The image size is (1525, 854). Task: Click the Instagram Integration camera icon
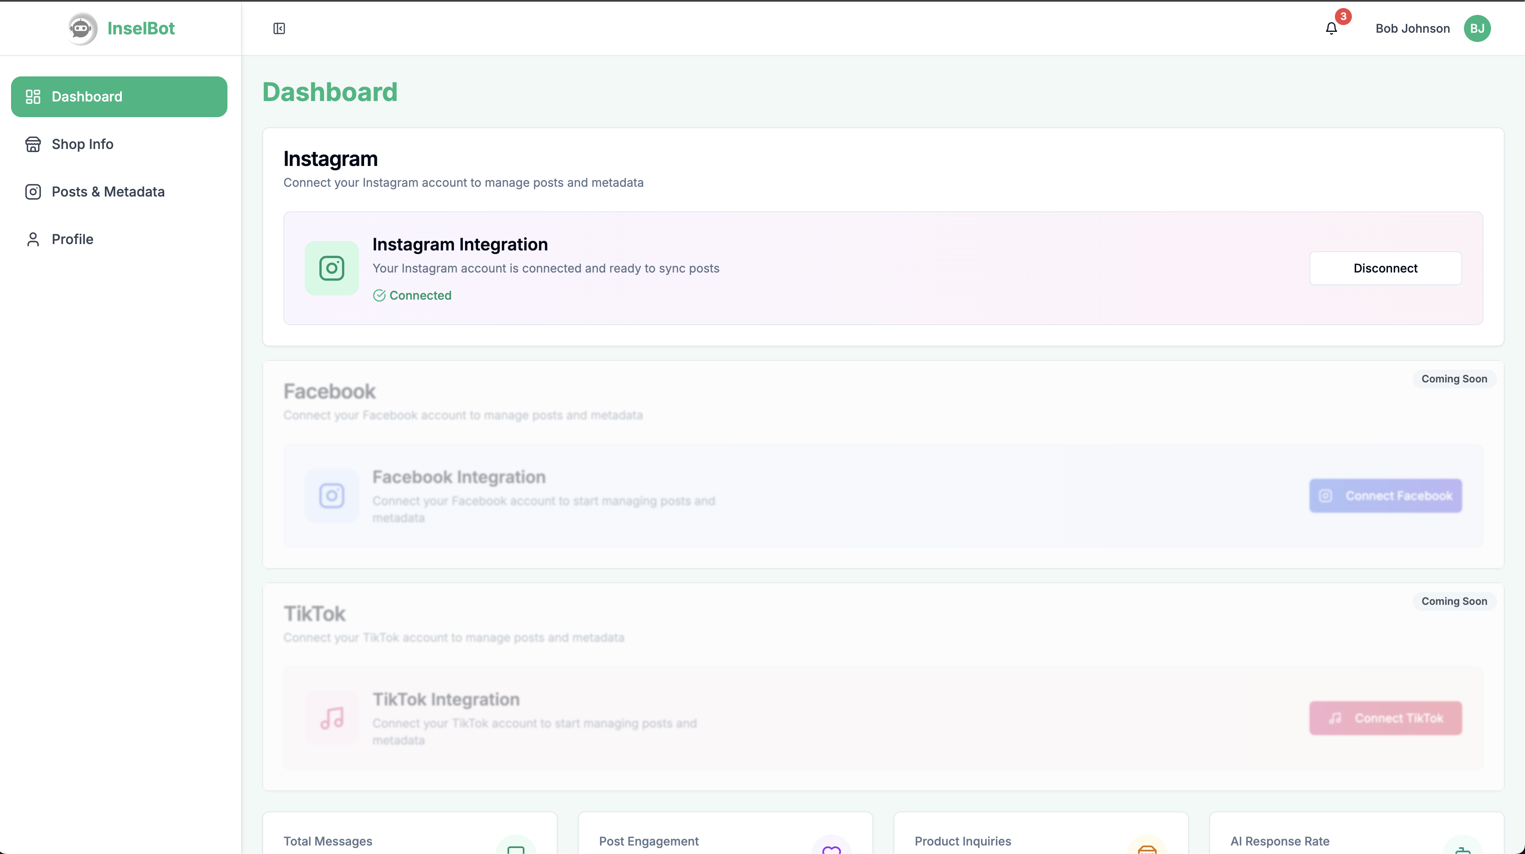(332, 268)
